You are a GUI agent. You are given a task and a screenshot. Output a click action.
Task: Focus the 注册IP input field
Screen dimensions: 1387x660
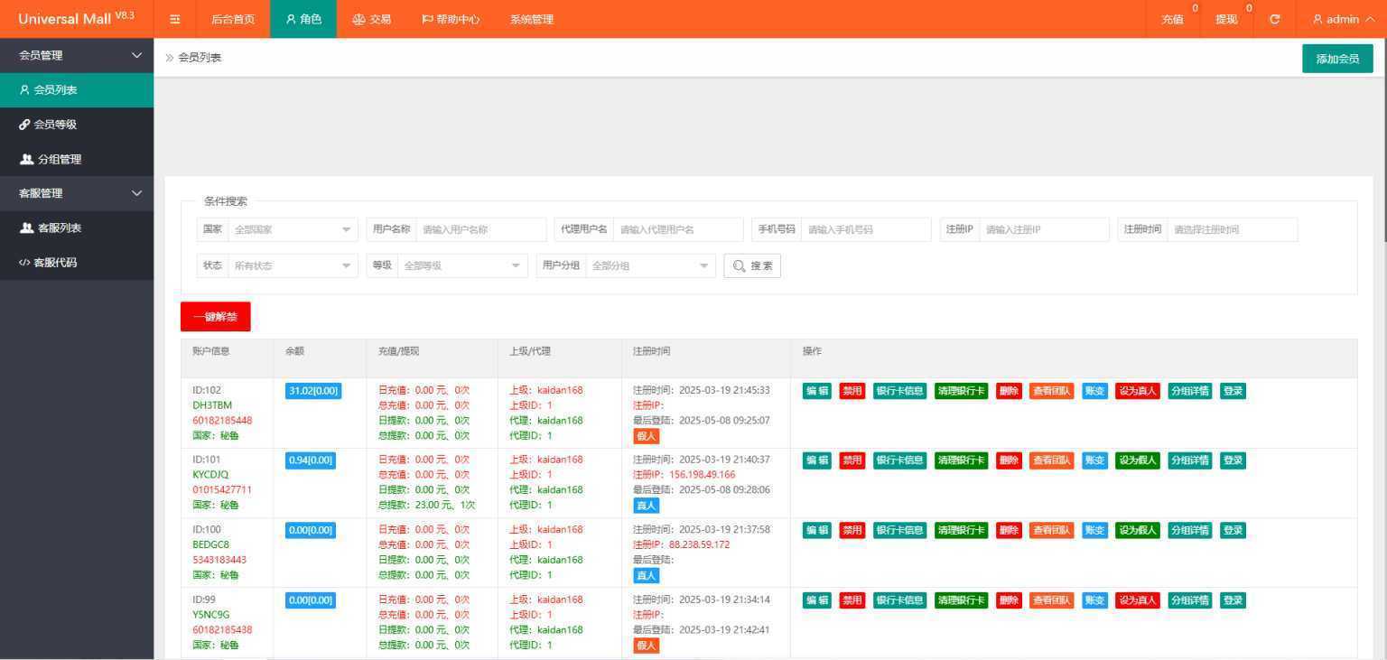coord(1044,229)
